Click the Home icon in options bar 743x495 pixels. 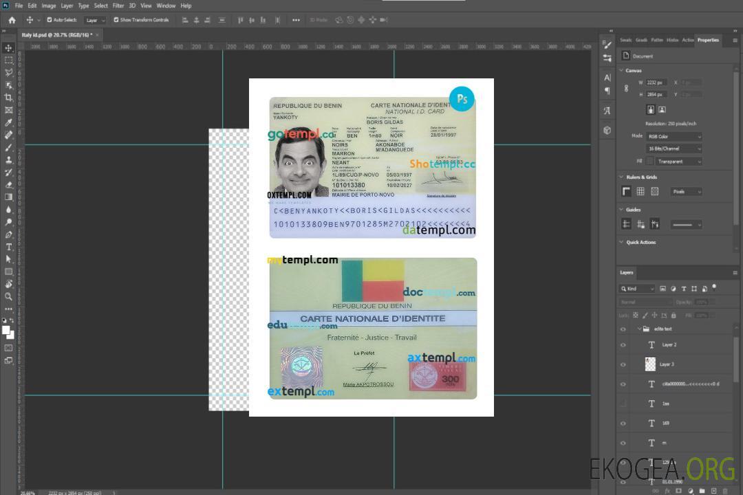tap(12, 20)
